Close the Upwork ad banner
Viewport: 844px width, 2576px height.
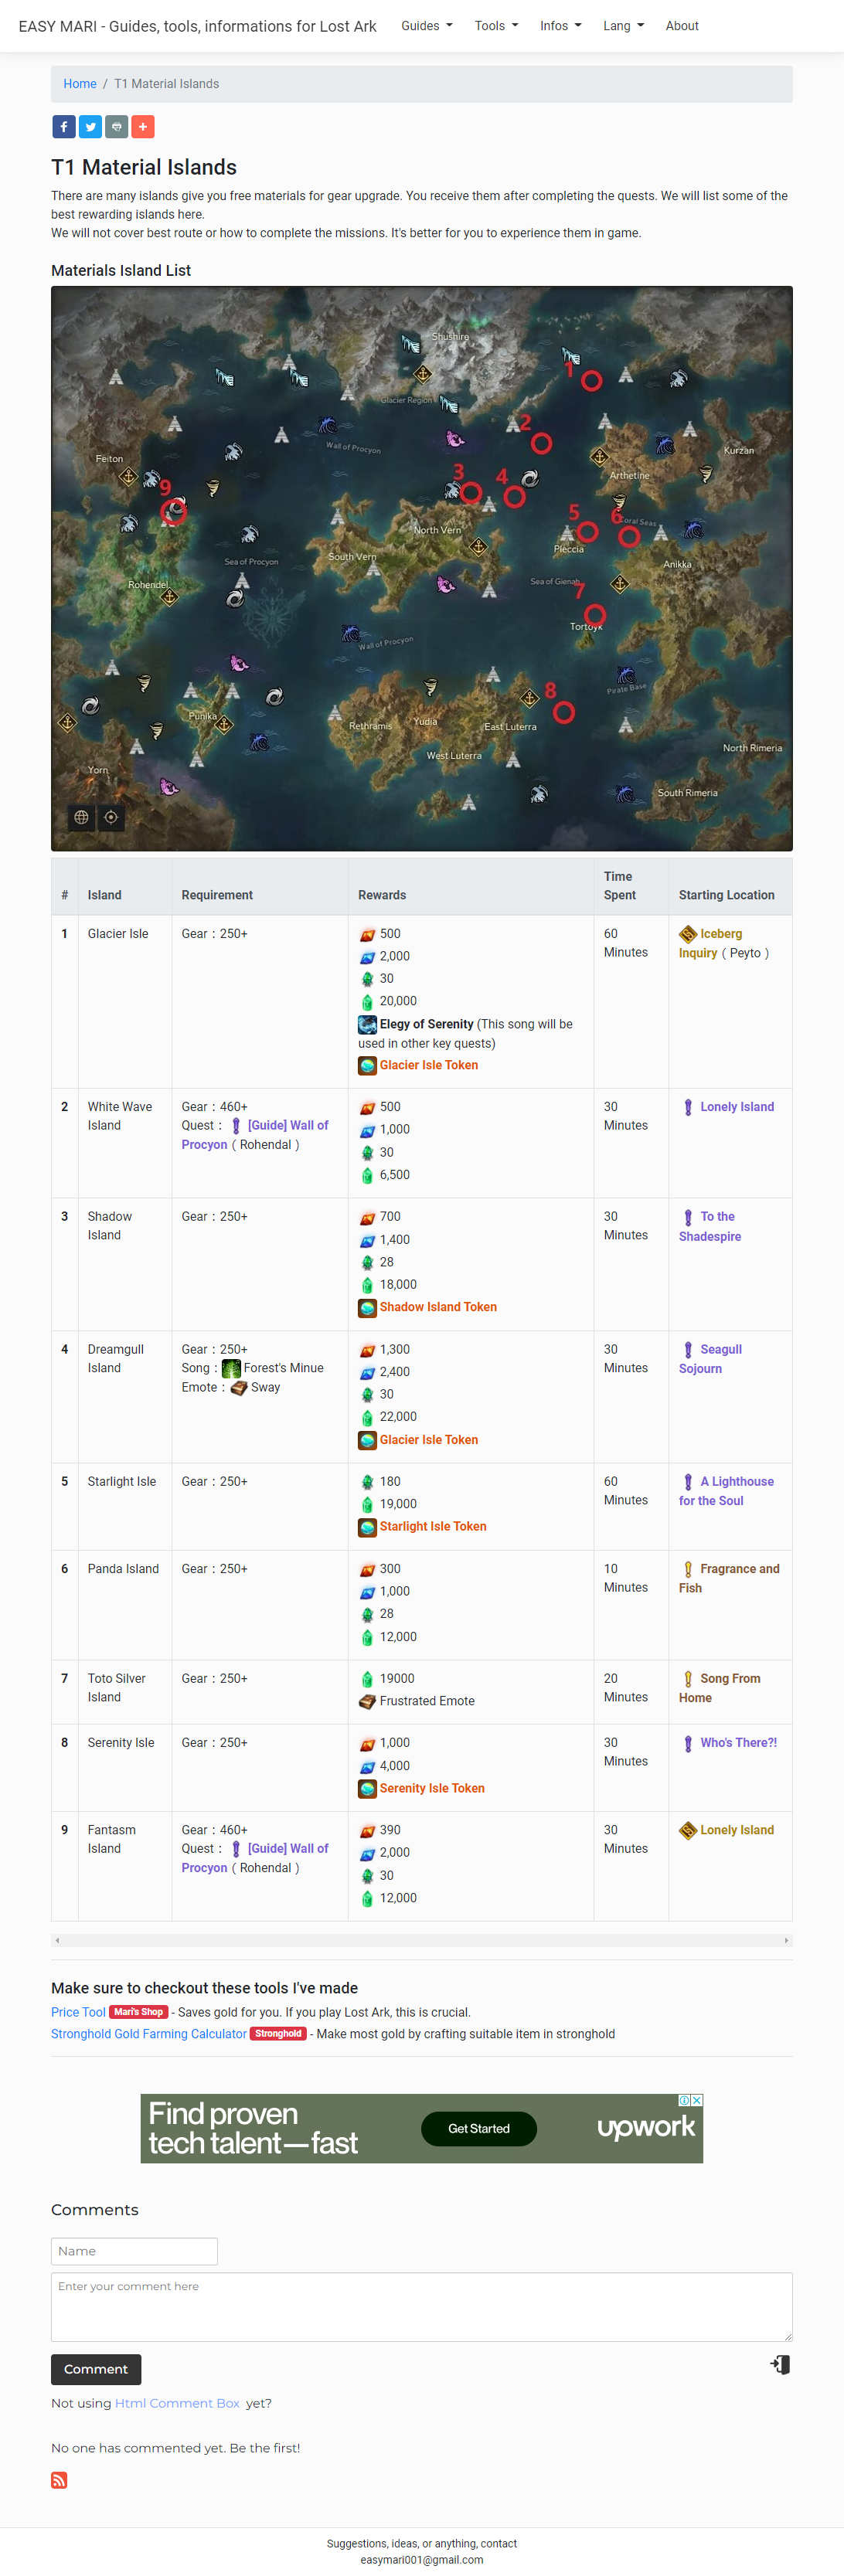pos(697,2100)
